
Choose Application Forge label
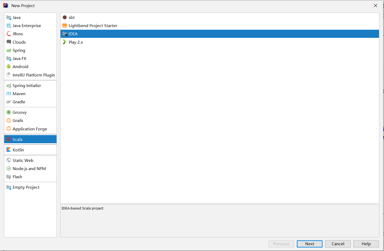(x=30, y=129)
